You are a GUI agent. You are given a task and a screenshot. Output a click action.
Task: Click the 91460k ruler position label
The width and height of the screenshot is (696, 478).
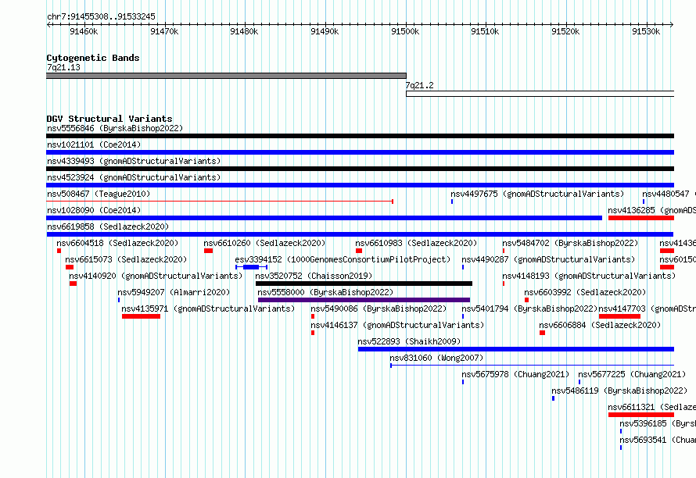pyautogui.click(x=84, y=31)
